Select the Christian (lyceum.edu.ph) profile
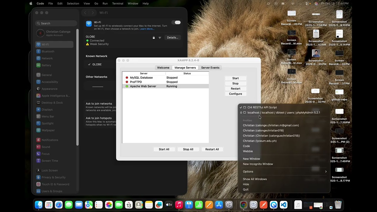 (x=284, y=141)
